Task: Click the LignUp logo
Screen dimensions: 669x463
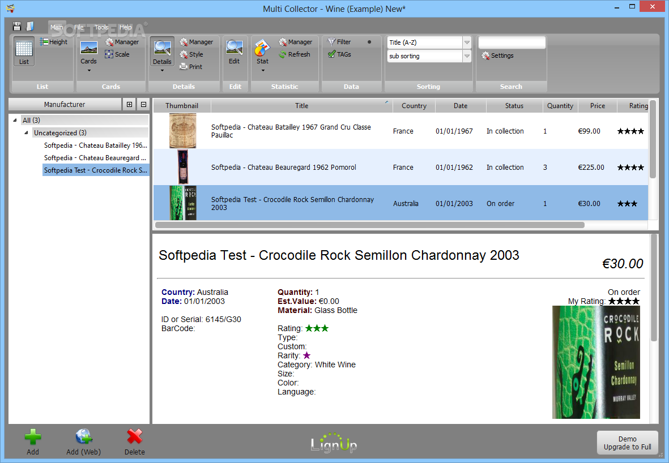Action: click(x=334, y=443)
